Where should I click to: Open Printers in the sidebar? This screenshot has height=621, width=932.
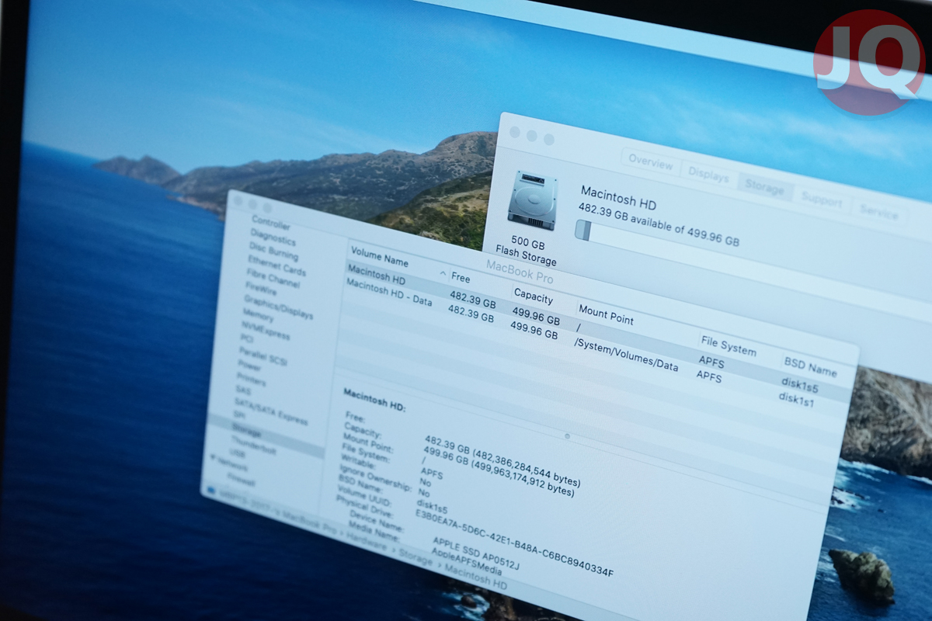[251, 380]
